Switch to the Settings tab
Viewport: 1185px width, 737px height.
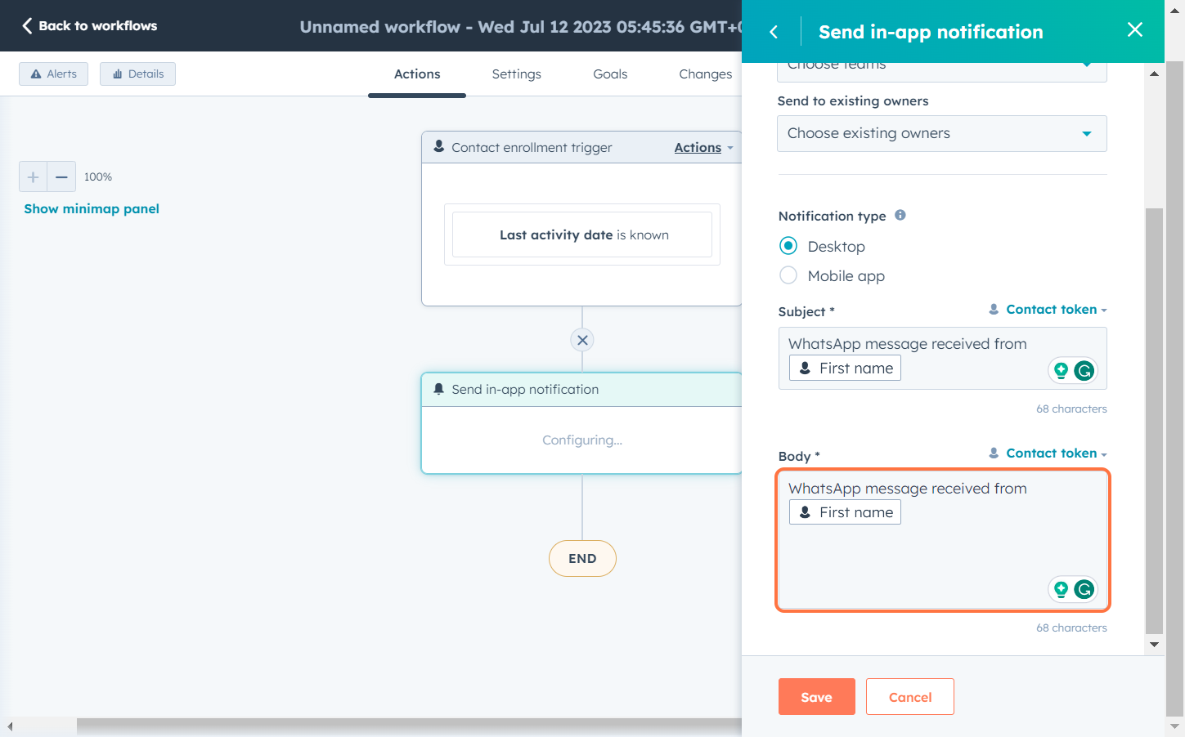coord(516,74)
